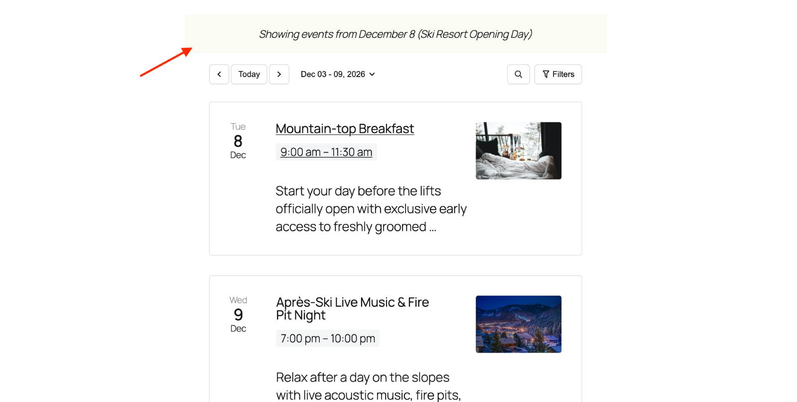Click the Tue 8 Dec date label
Screen dimensions: 797x402
pos(238,141)
